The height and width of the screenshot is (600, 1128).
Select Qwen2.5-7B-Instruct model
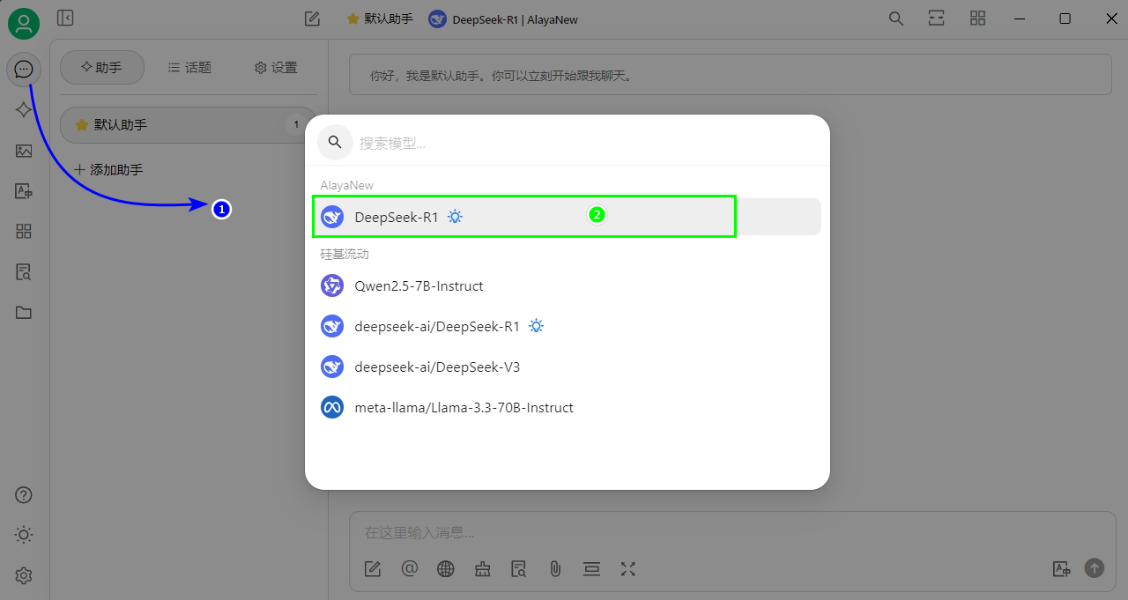point(419,285)
